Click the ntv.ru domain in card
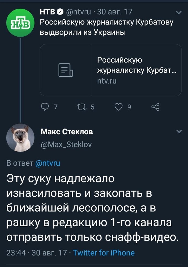Image resolution: width=188 pixels, height=267 pixels. coord(107,81)
